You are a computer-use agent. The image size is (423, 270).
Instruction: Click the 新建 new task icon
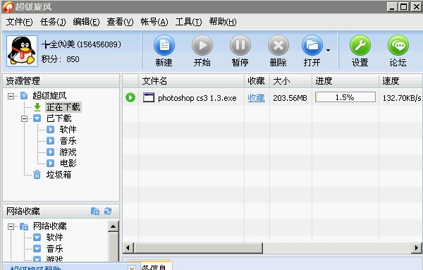[164, 45]
